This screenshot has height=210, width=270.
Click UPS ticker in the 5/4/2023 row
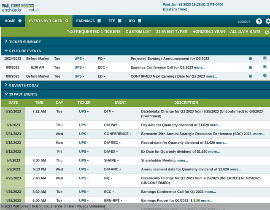coord(84,160)
